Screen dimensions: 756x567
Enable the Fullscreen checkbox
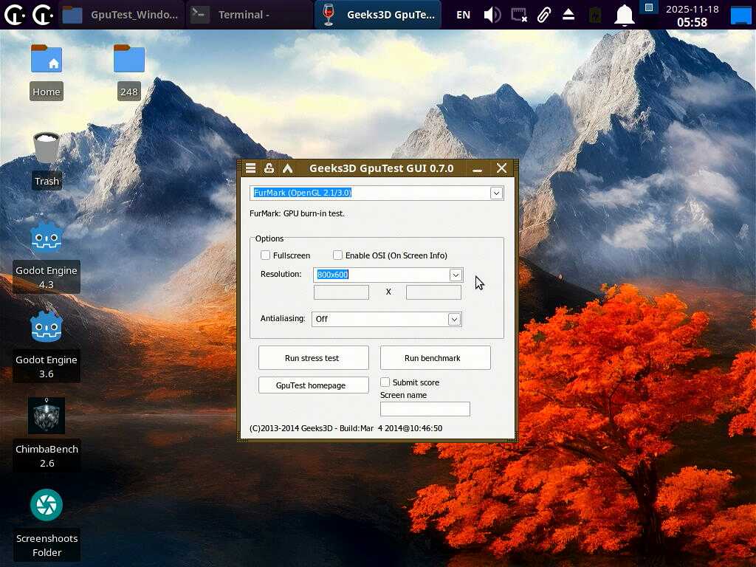(265, 255)
